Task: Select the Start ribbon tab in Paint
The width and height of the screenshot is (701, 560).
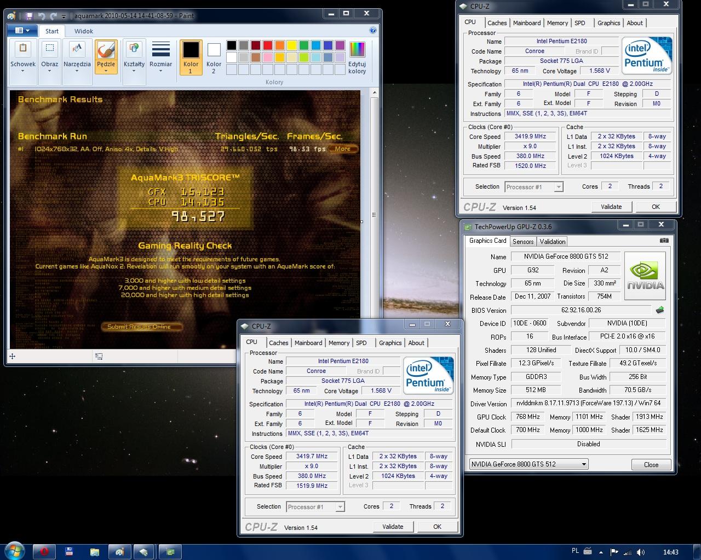Action: point(52,31)
